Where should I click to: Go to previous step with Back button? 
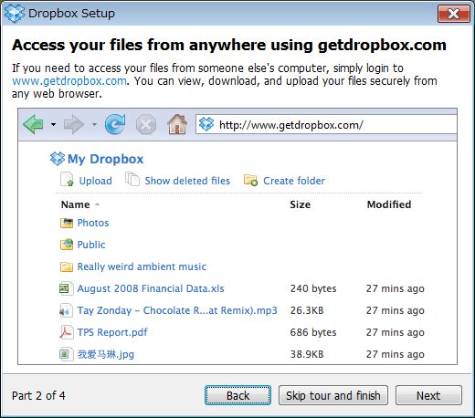[237, 395]
